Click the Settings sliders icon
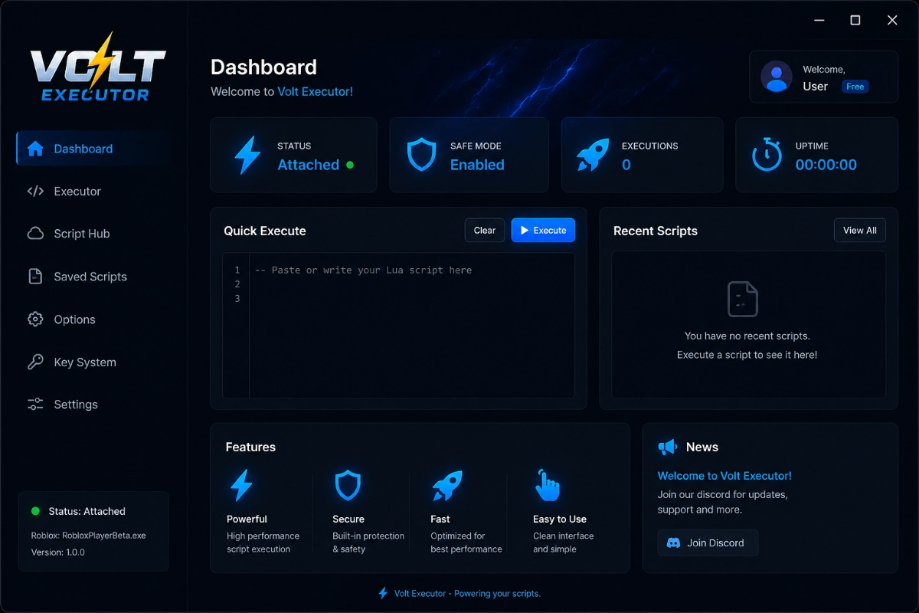 pos(35,405)
